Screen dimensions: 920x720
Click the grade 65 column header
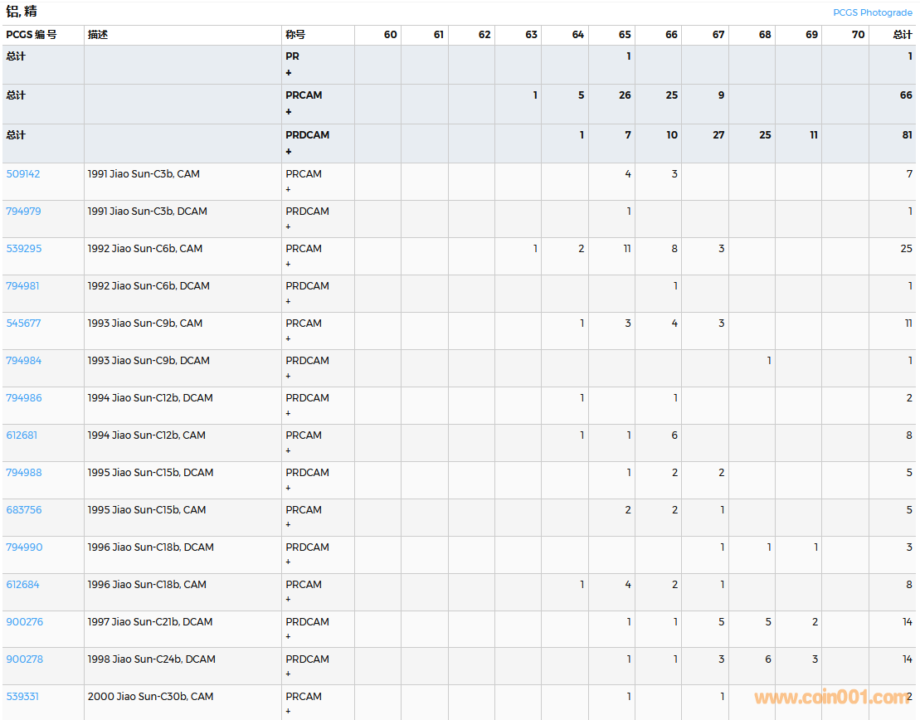(x=624, y=35)
